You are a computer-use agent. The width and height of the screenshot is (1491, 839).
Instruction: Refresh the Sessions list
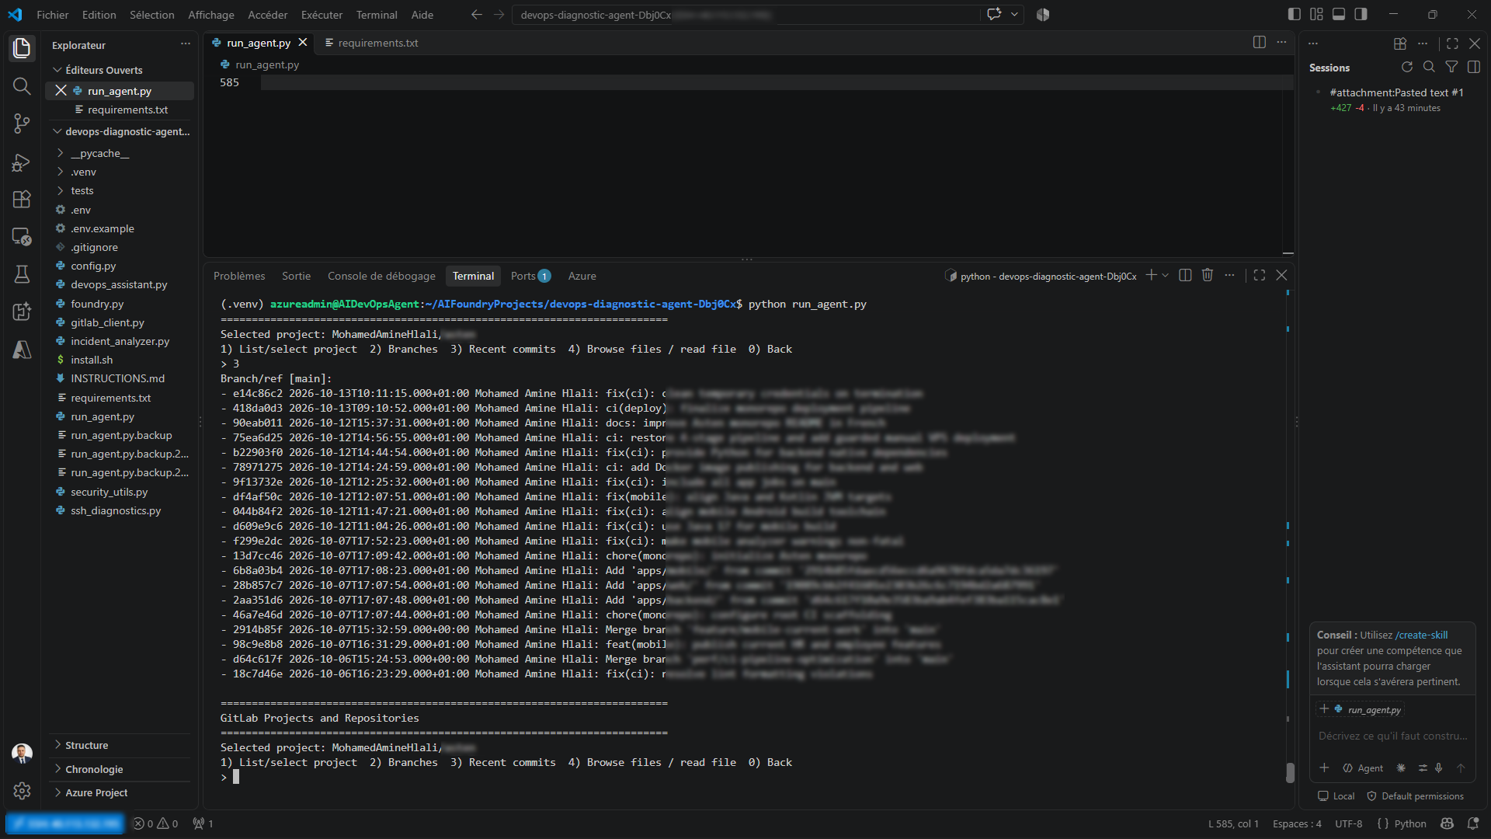pos(1406,67)
